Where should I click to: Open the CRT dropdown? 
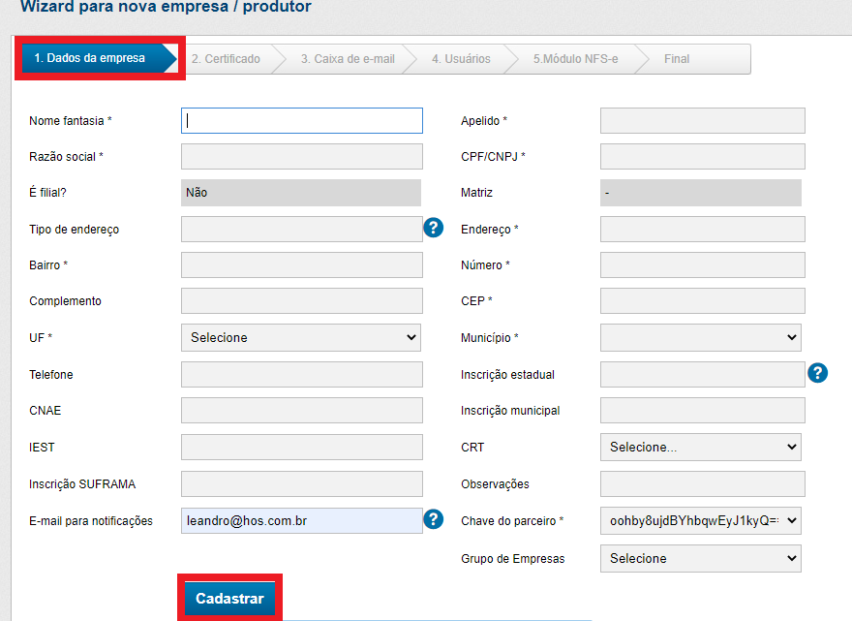coord(701,447)
